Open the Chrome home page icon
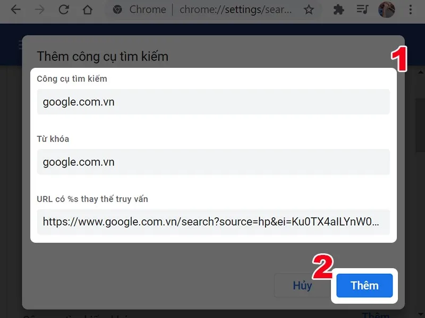The height and width of the screenshot is (318, 425). 88,10
